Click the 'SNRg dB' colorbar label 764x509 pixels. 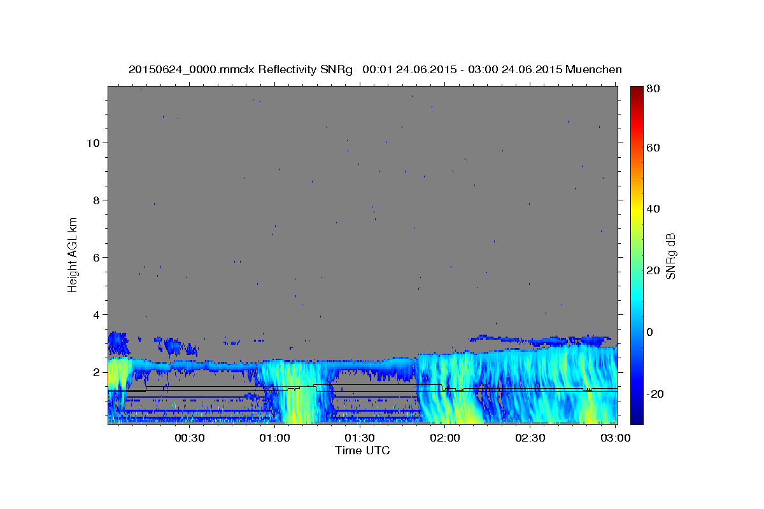coord(670,256)
